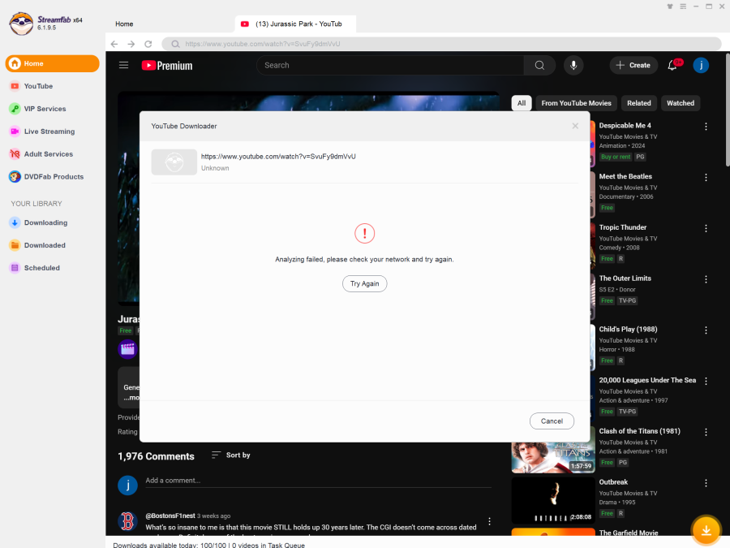View the Downloading library list
The image size is (730, 548).
(x=39, y=222)
